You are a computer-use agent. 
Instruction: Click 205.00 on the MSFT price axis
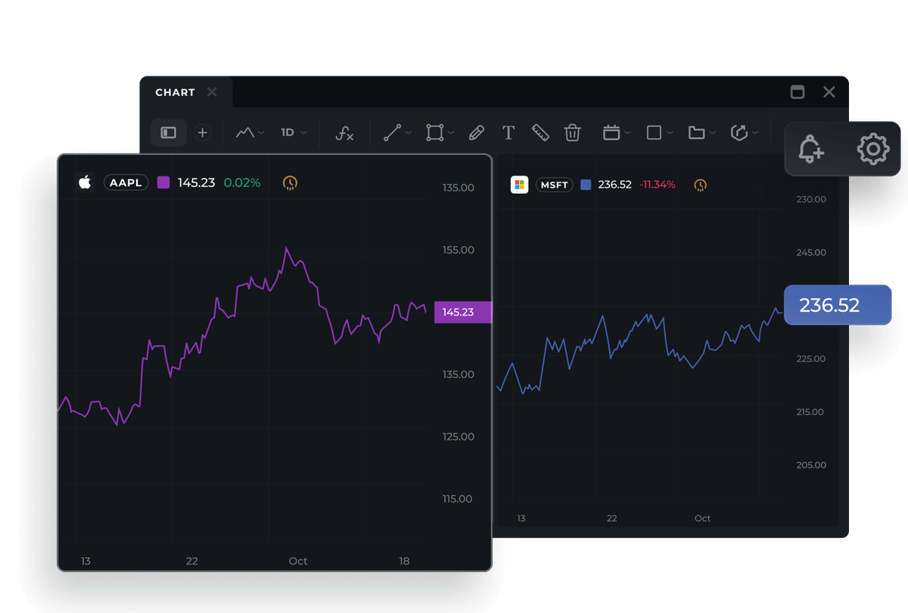[810, 465]
